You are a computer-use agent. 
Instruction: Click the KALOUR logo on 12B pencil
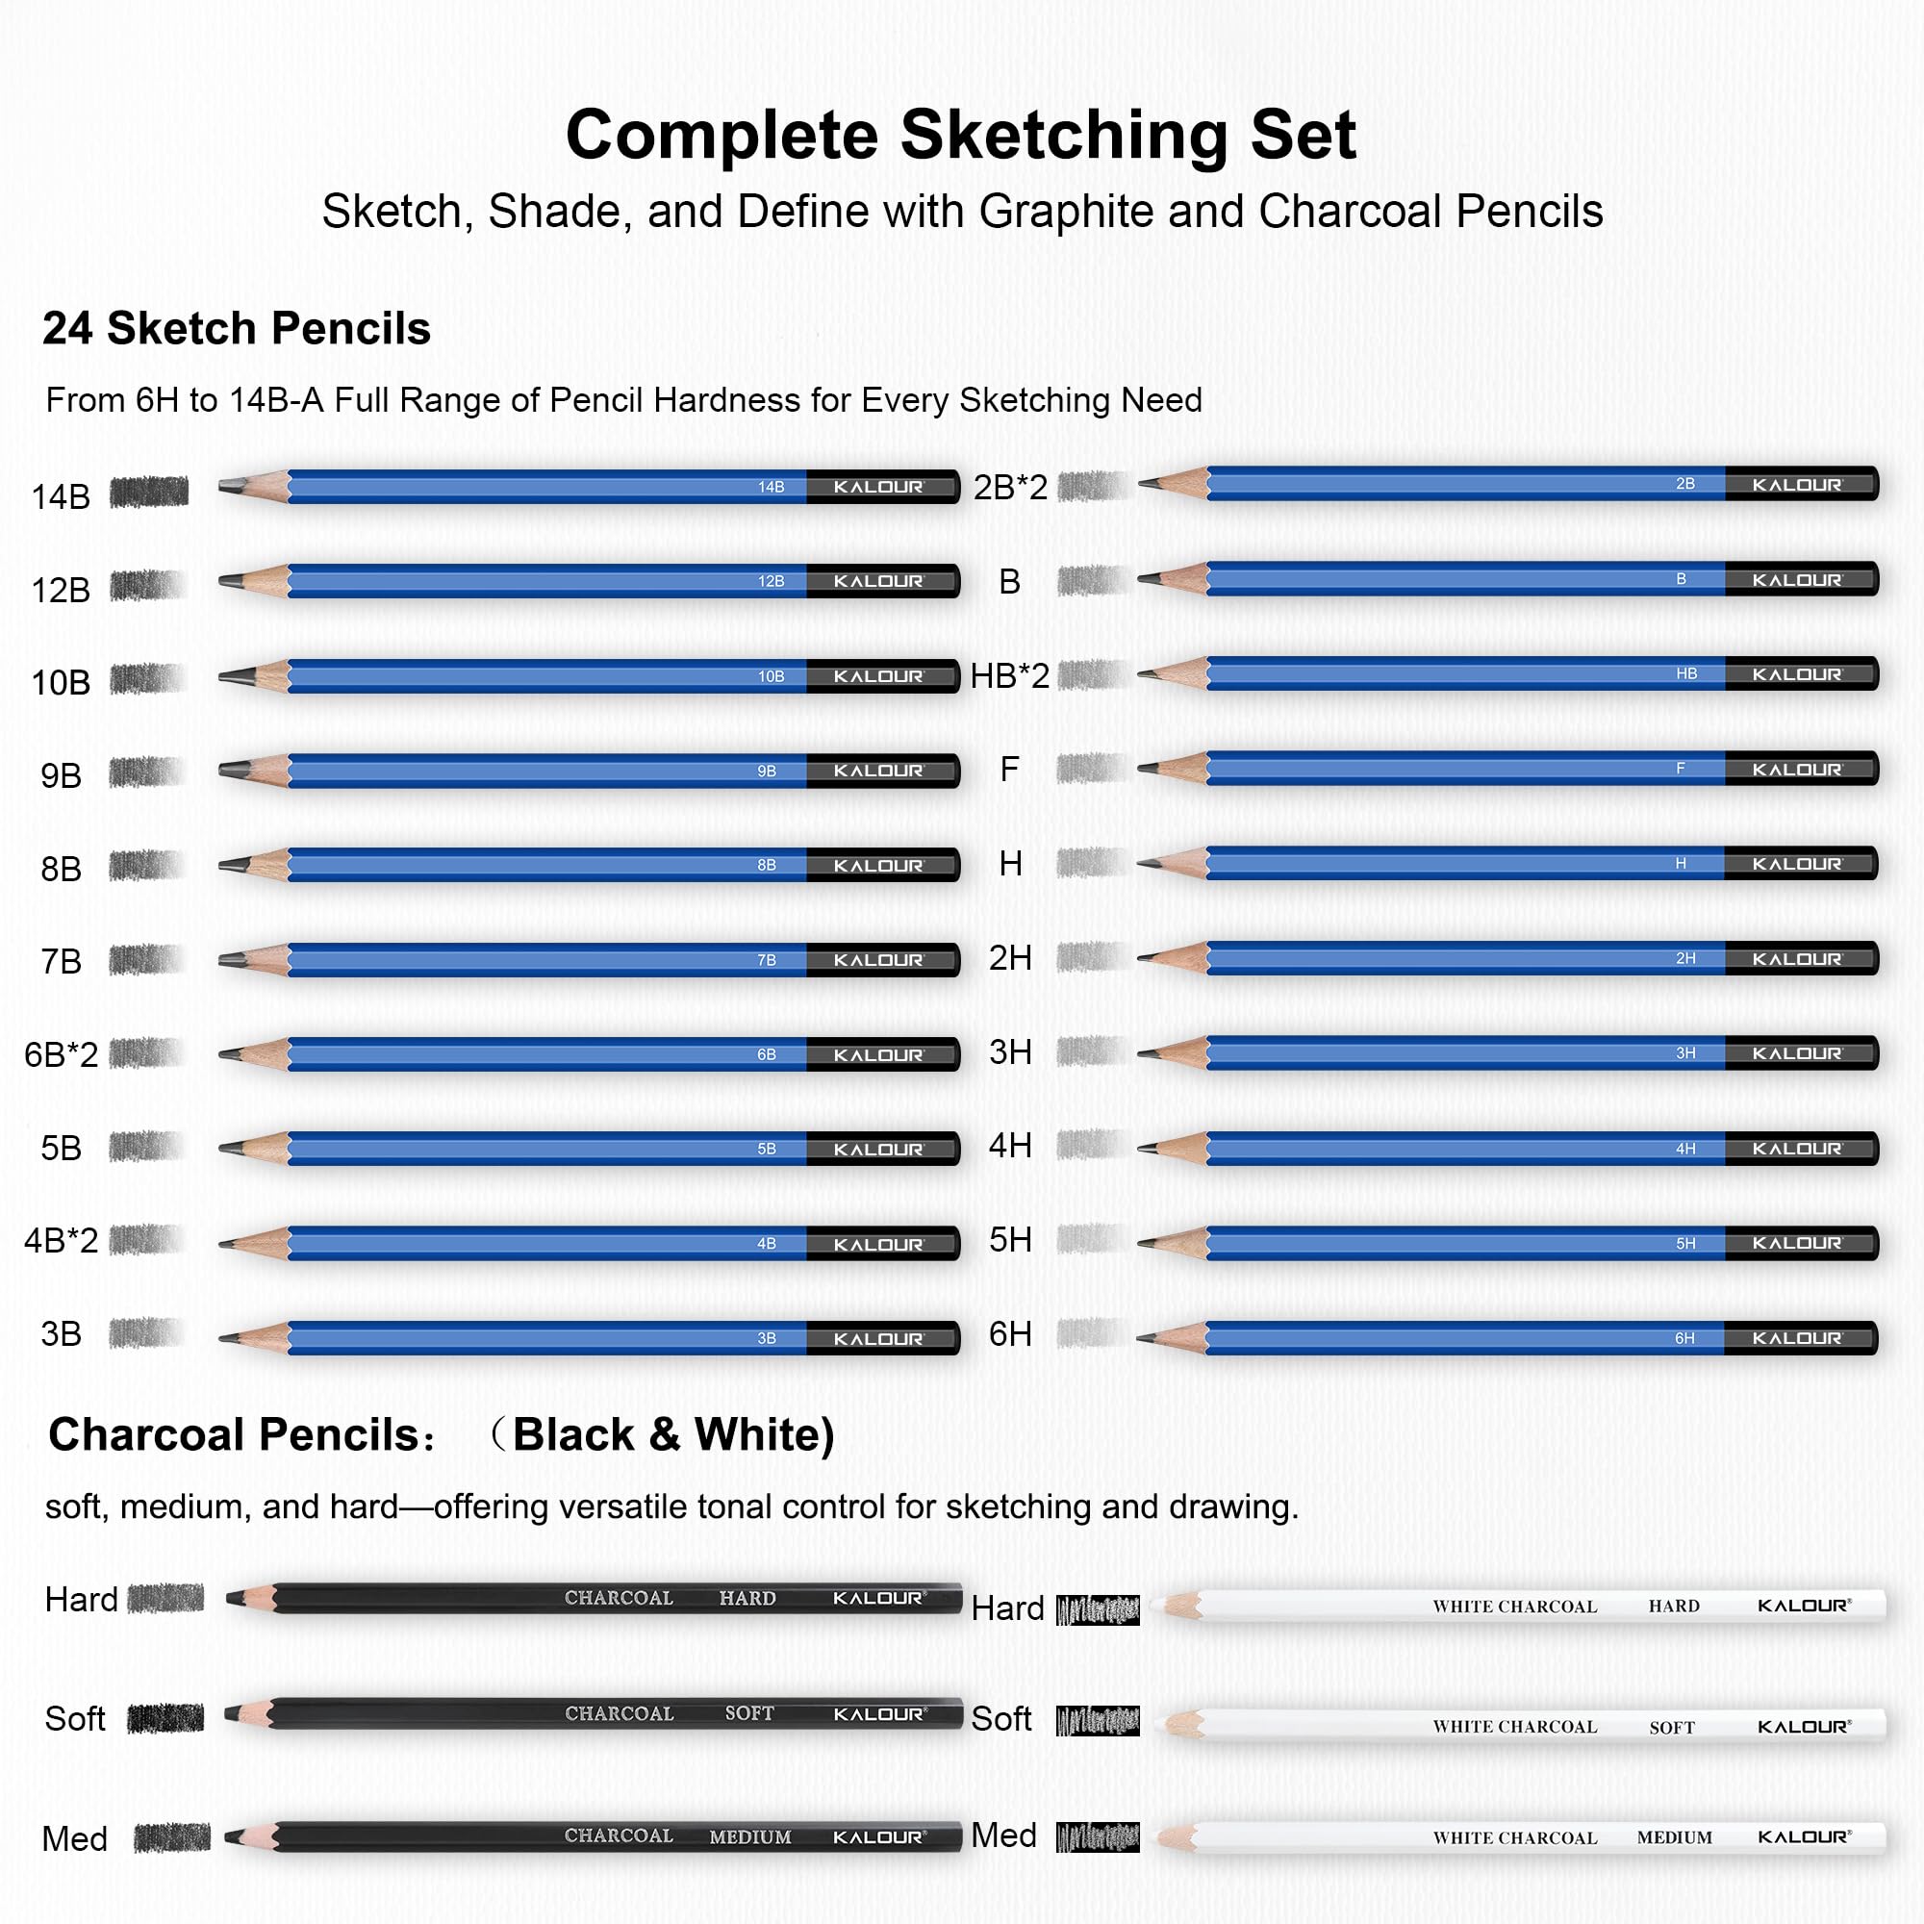878,582
